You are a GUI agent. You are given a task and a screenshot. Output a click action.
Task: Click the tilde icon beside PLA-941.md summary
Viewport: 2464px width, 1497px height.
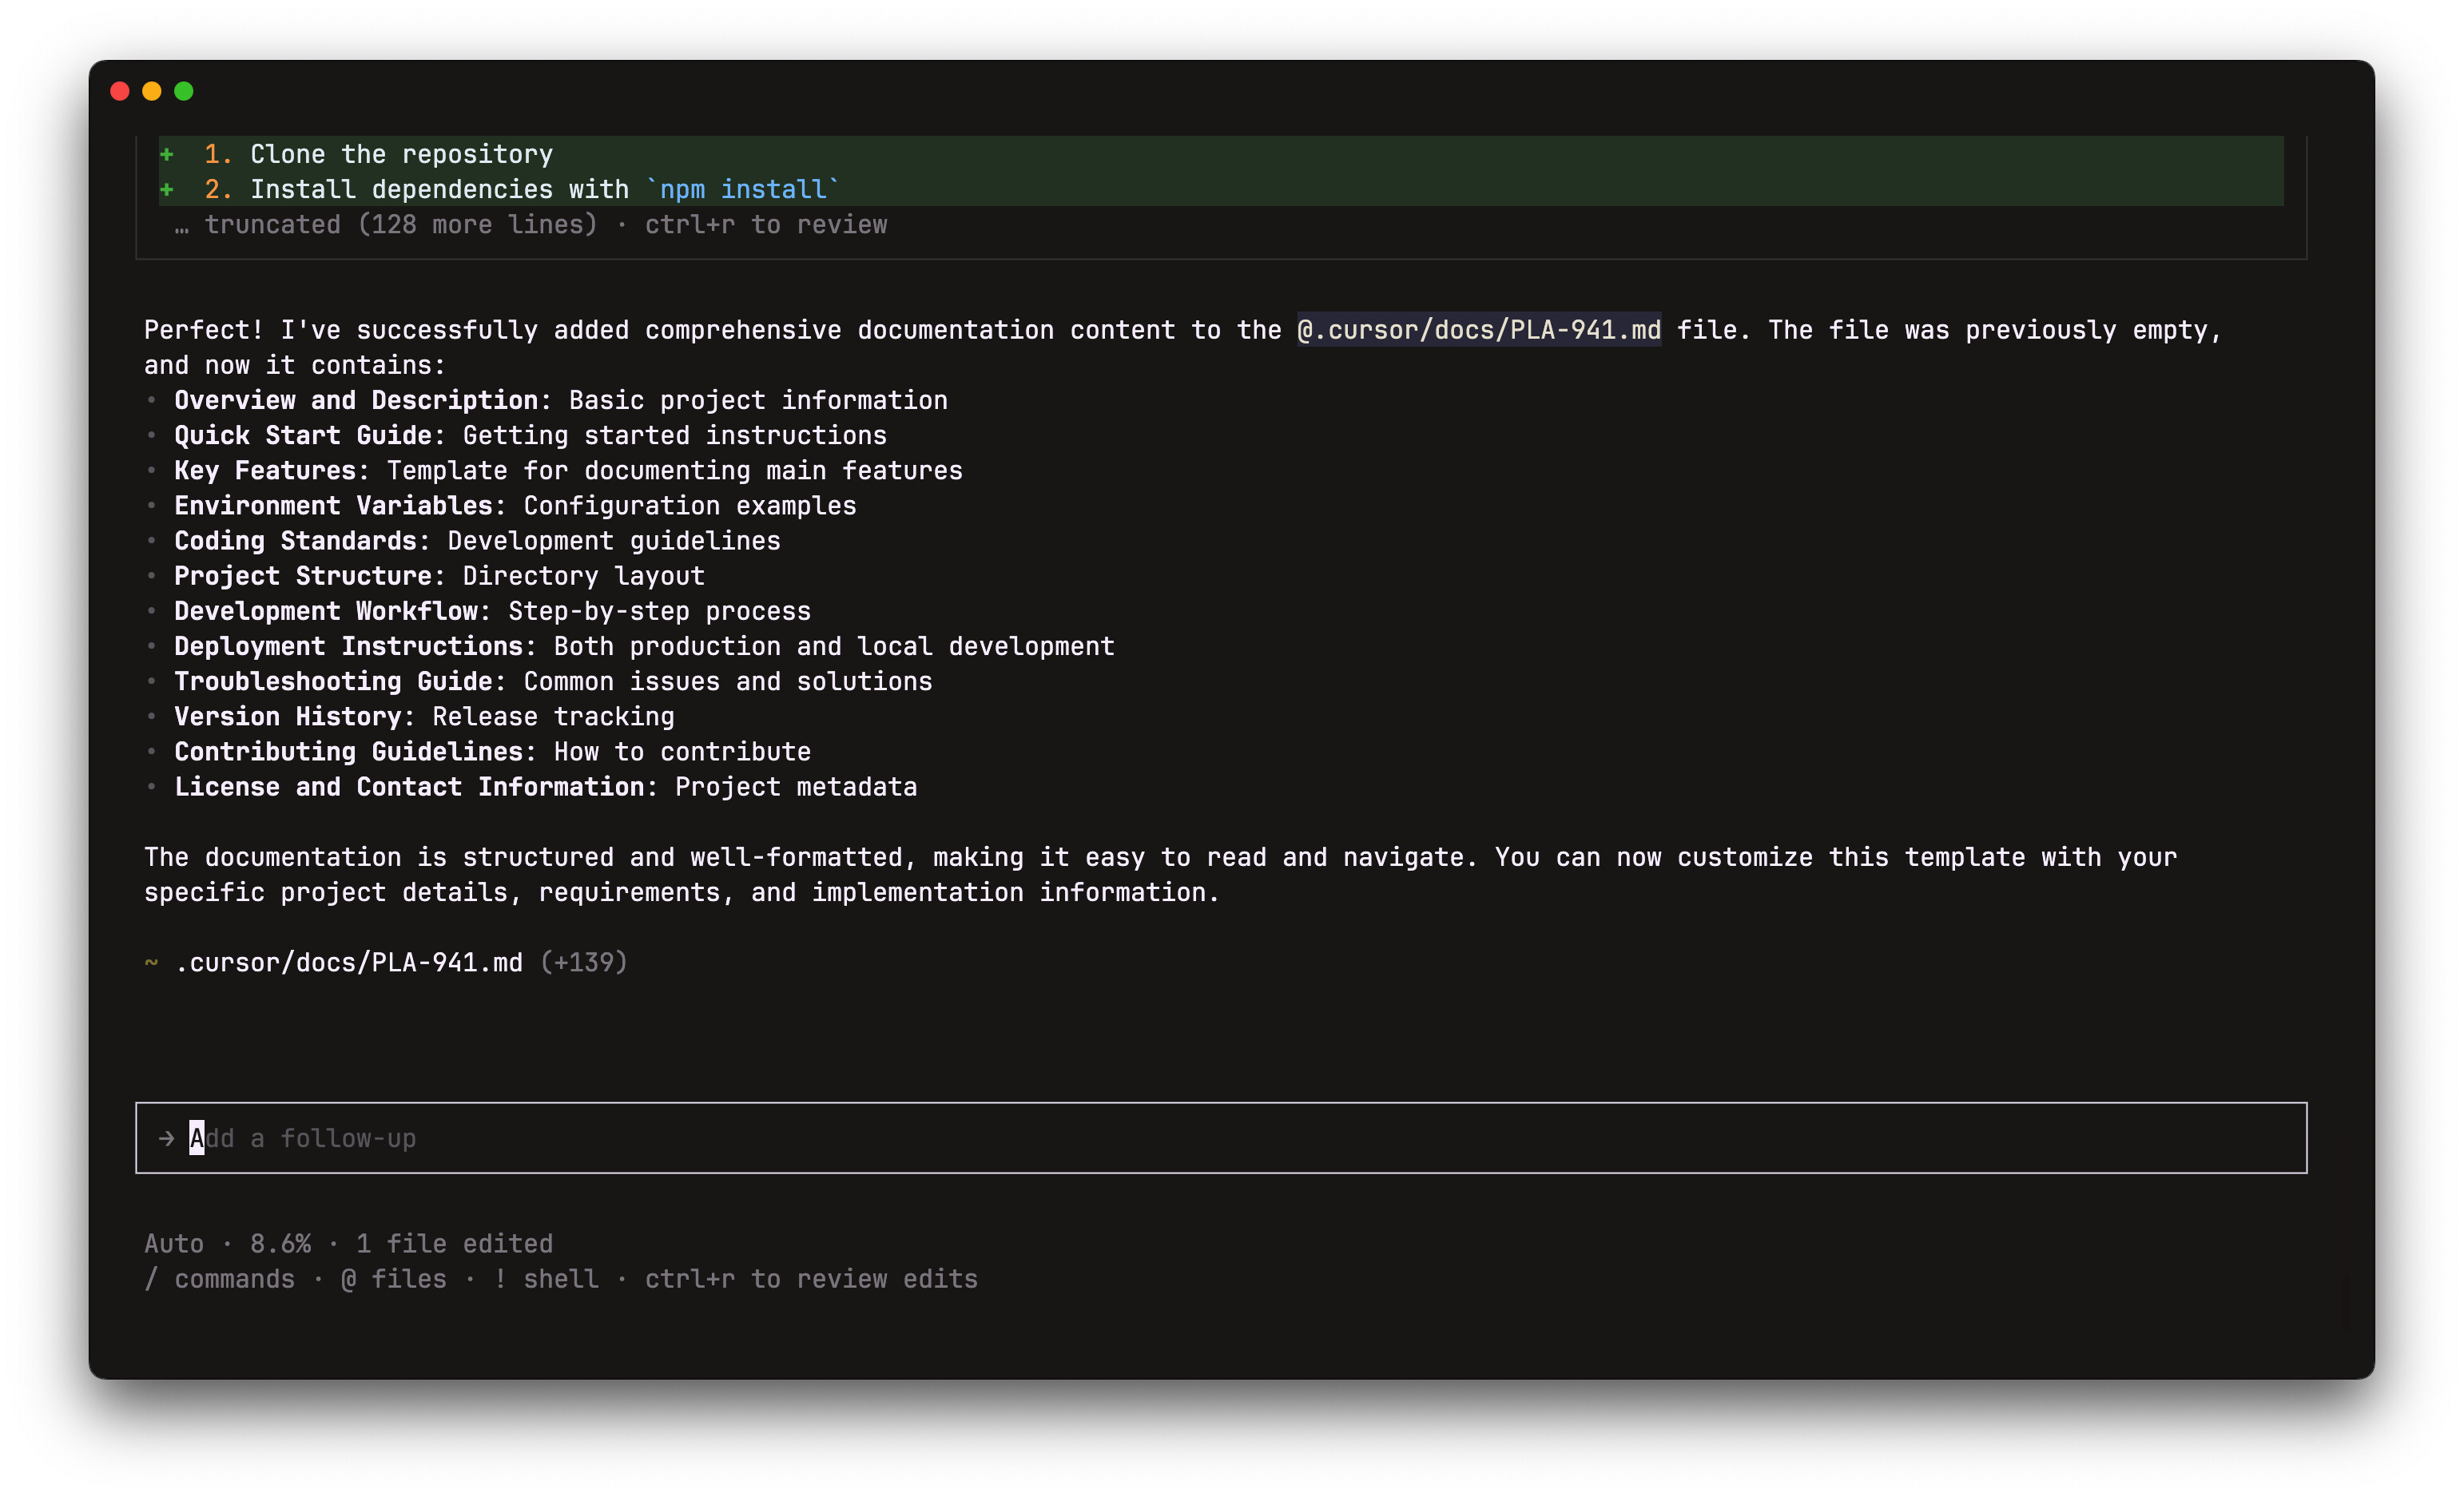point(151,962)
